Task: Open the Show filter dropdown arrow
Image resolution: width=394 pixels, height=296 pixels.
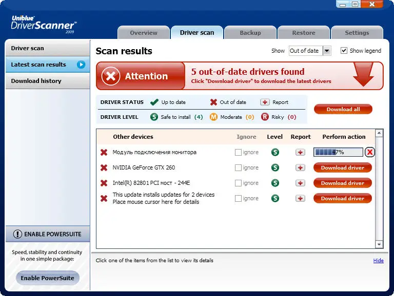Action: (x=327, y=51)
